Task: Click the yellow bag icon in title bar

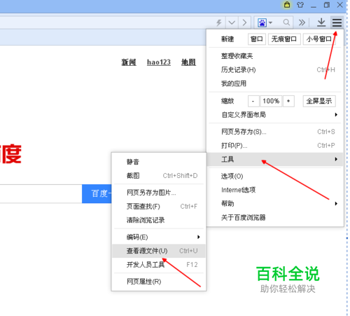Action: [287, 4]
